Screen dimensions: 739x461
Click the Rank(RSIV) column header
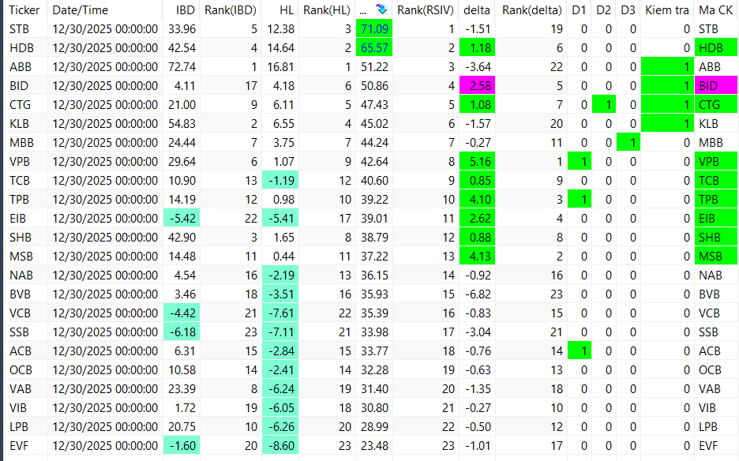425,10
